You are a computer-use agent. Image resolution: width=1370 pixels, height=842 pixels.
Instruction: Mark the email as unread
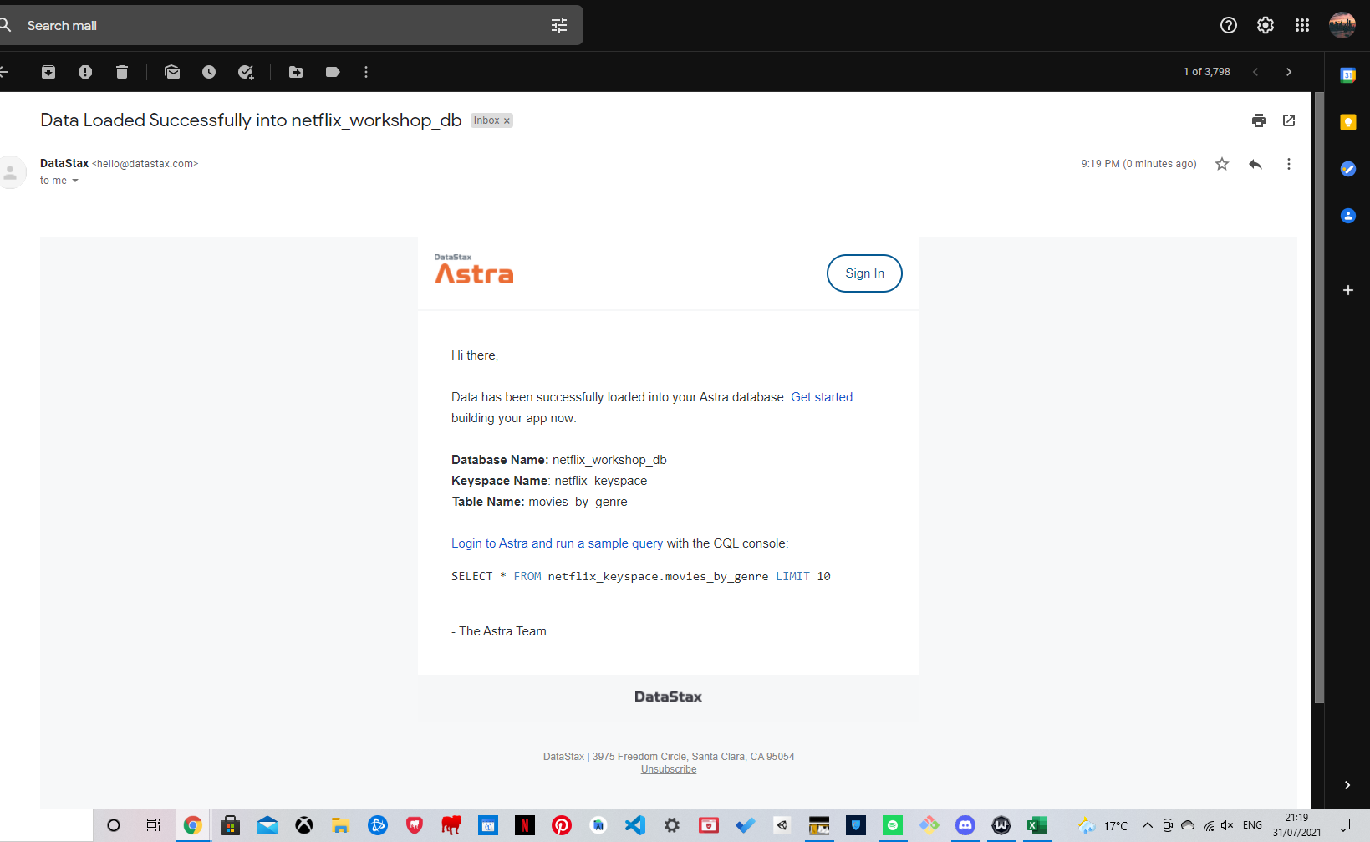(172, 72)
